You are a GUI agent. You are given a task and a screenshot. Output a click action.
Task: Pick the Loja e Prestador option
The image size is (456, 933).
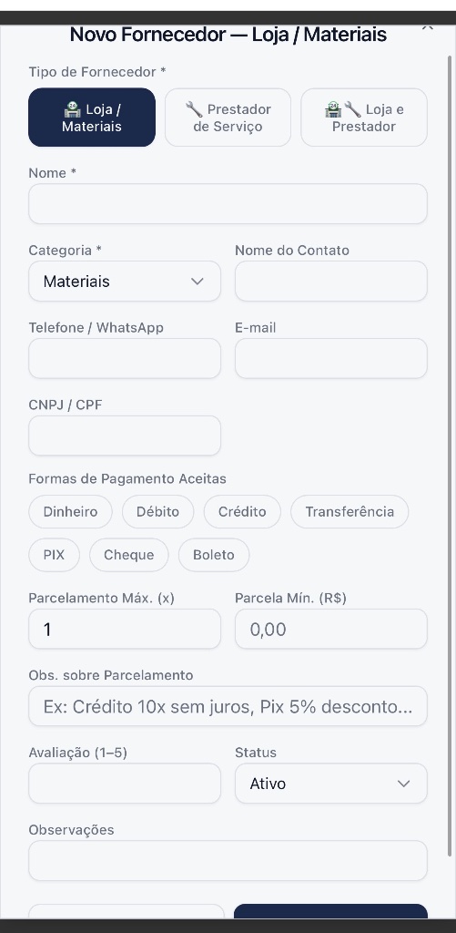(364, 118)
